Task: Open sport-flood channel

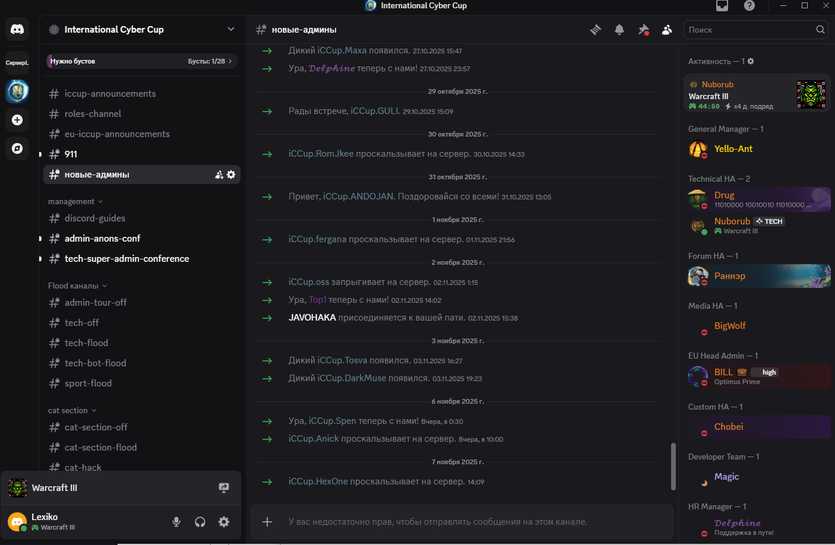Action: pyautogui.click(x=142, y=384)
